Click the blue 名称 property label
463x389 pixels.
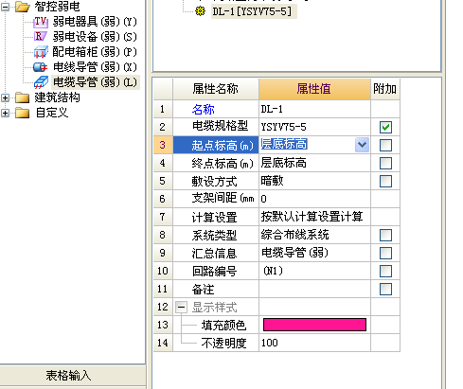204,110
